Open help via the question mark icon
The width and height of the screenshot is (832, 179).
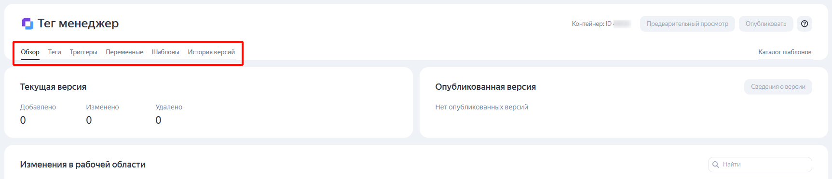coord(805,24)
